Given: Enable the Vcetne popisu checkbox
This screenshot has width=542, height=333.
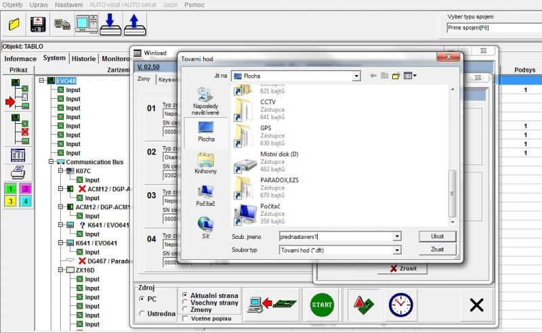Looking at the screenshot, I should coord(186,318).
